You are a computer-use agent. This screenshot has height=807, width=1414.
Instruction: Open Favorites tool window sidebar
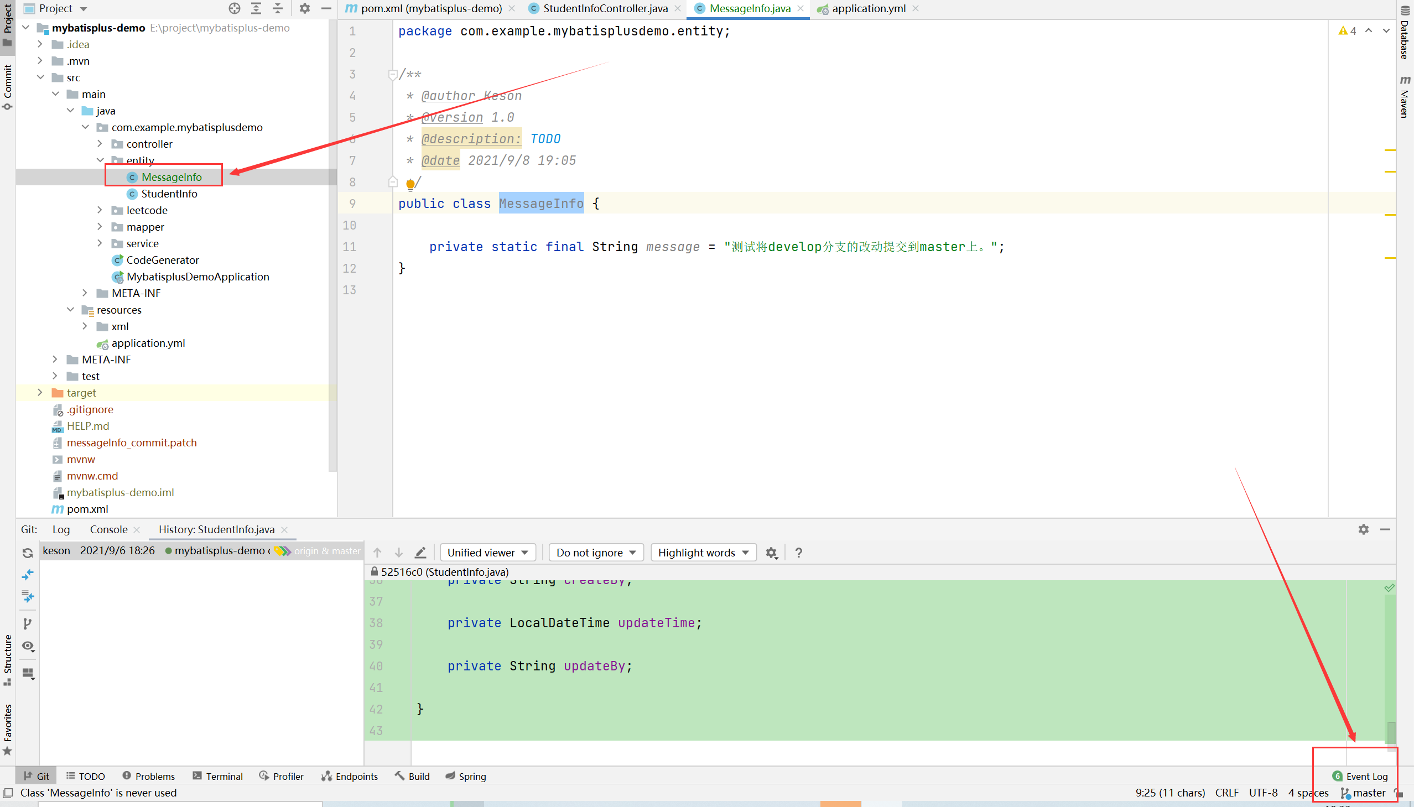coord(8,730)
